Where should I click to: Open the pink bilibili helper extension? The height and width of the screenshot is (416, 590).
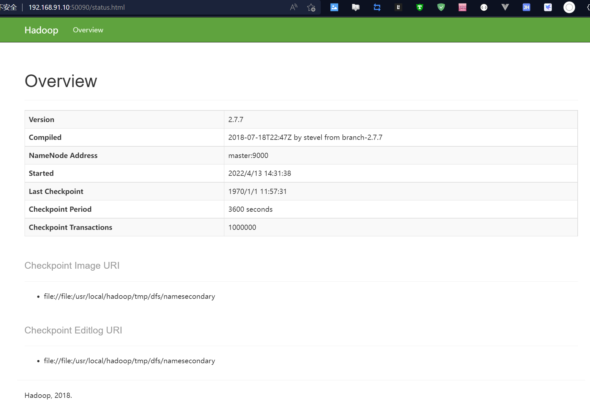click(x=462, y=7)
